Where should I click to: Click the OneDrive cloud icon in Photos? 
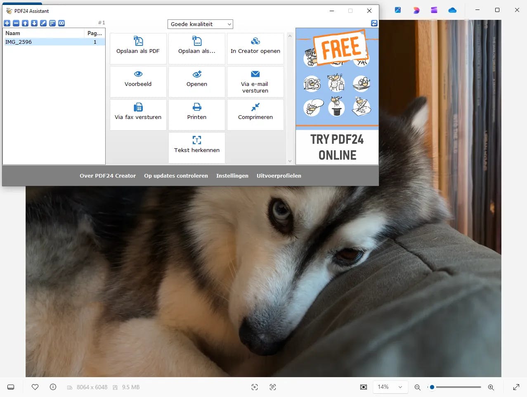point(452,10)
